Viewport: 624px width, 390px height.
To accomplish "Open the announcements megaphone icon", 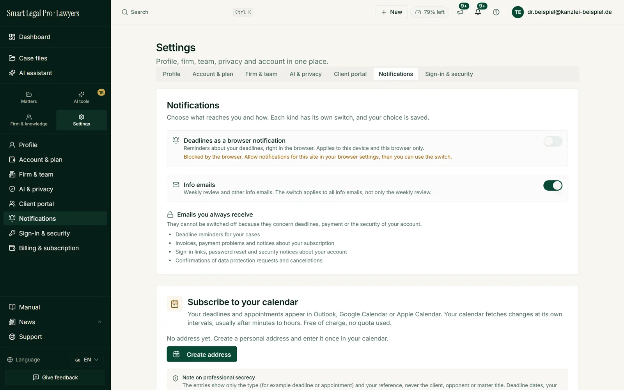I will pos(460,12).
